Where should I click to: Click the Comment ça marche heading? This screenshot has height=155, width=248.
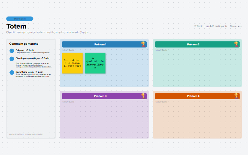(24, 44)
